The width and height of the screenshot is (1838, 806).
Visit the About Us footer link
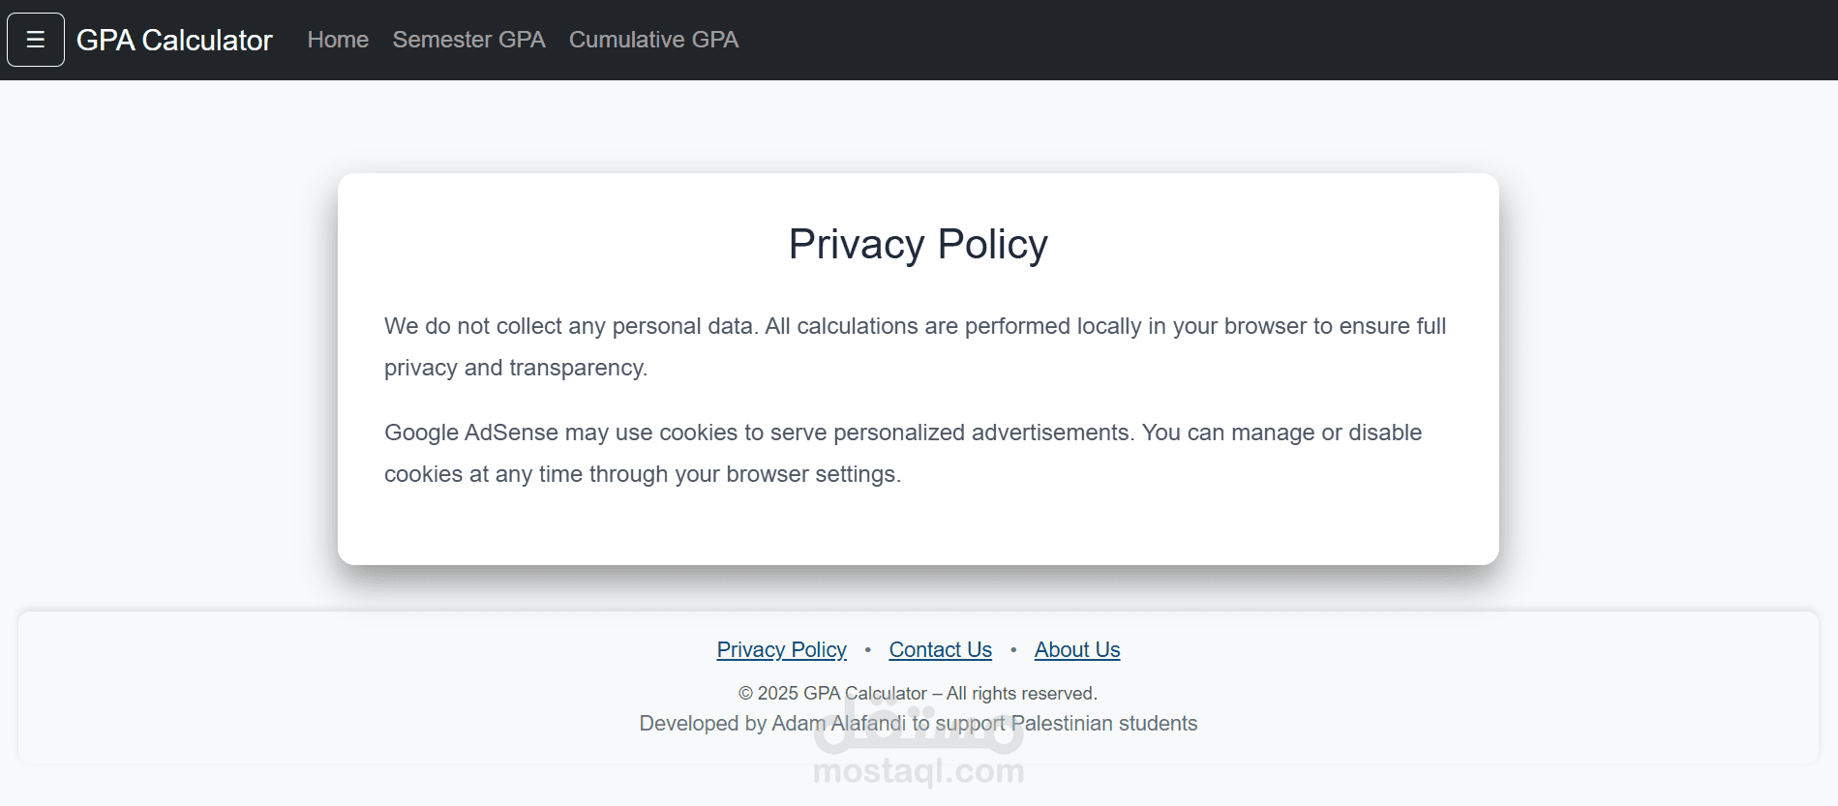click(1076, 650)
